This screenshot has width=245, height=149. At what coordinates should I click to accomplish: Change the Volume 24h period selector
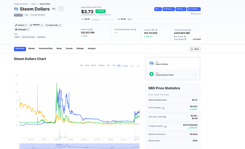click(x=153, y=30)
